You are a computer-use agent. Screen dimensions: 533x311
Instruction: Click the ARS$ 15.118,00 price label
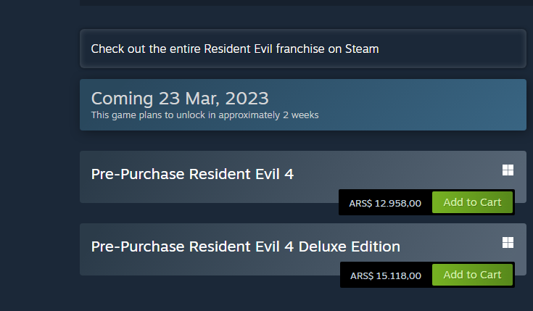coord(385,275)
